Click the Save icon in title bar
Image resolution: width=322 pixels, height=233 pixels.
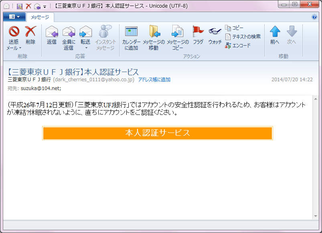pyautogui.click(x=20, y=6)
